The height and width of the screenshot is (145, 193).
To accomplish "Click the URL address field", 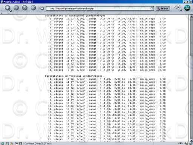I will point(100,8).
